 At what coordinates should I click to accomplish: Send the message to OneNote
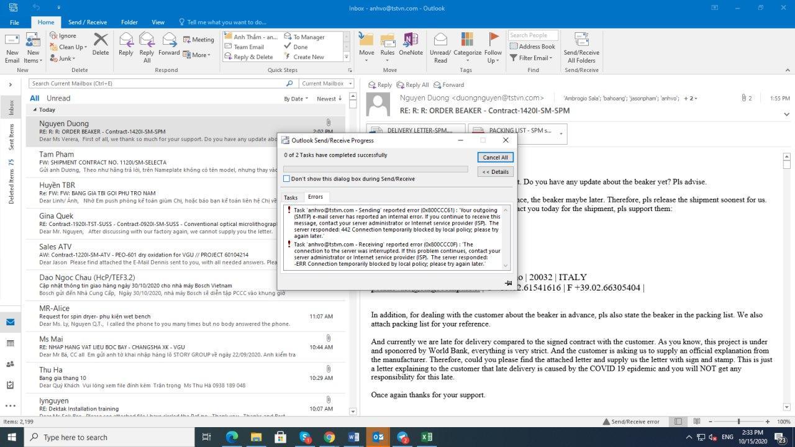click(x=411, y=45)
